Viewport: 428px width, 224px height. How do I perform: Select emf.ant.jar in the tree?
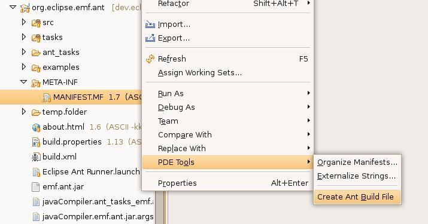click(63, 186)
